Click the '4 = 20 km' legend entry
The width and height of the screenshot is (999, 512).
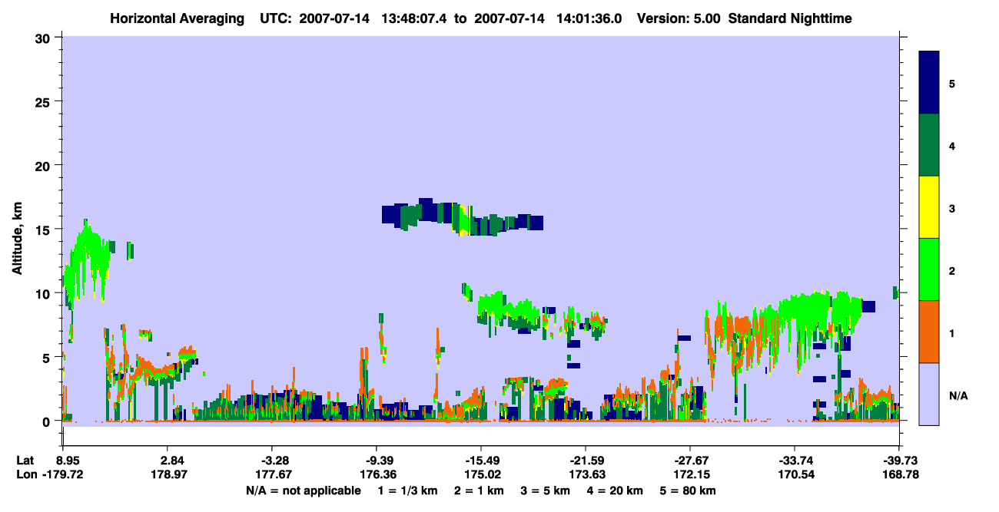[616, 491]
